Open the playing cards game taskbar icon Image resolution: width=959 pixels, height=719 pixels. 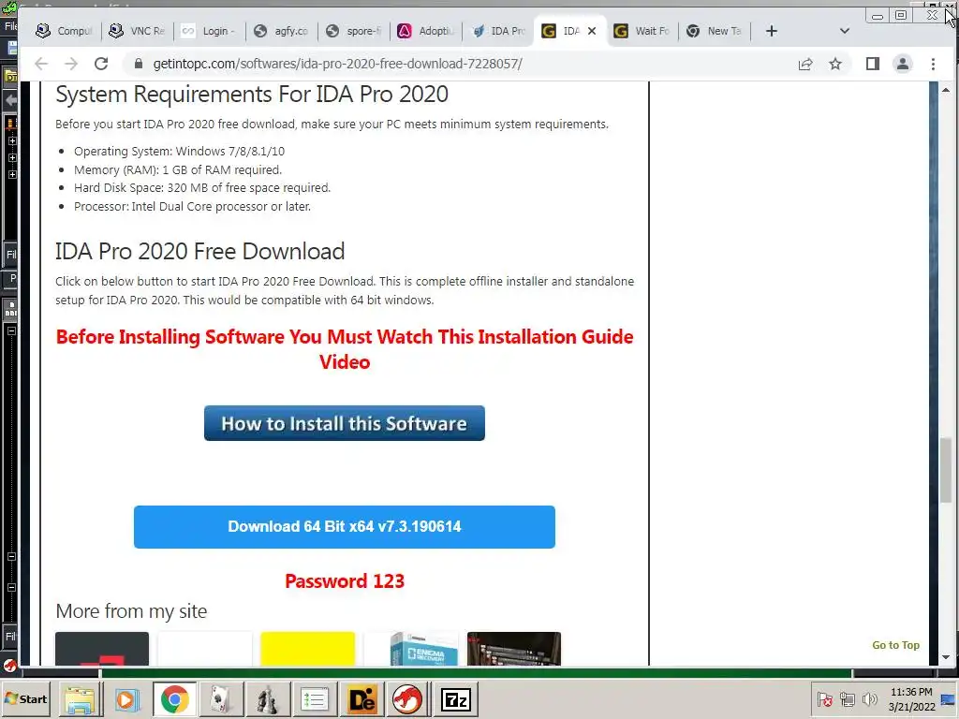[220, 699]
